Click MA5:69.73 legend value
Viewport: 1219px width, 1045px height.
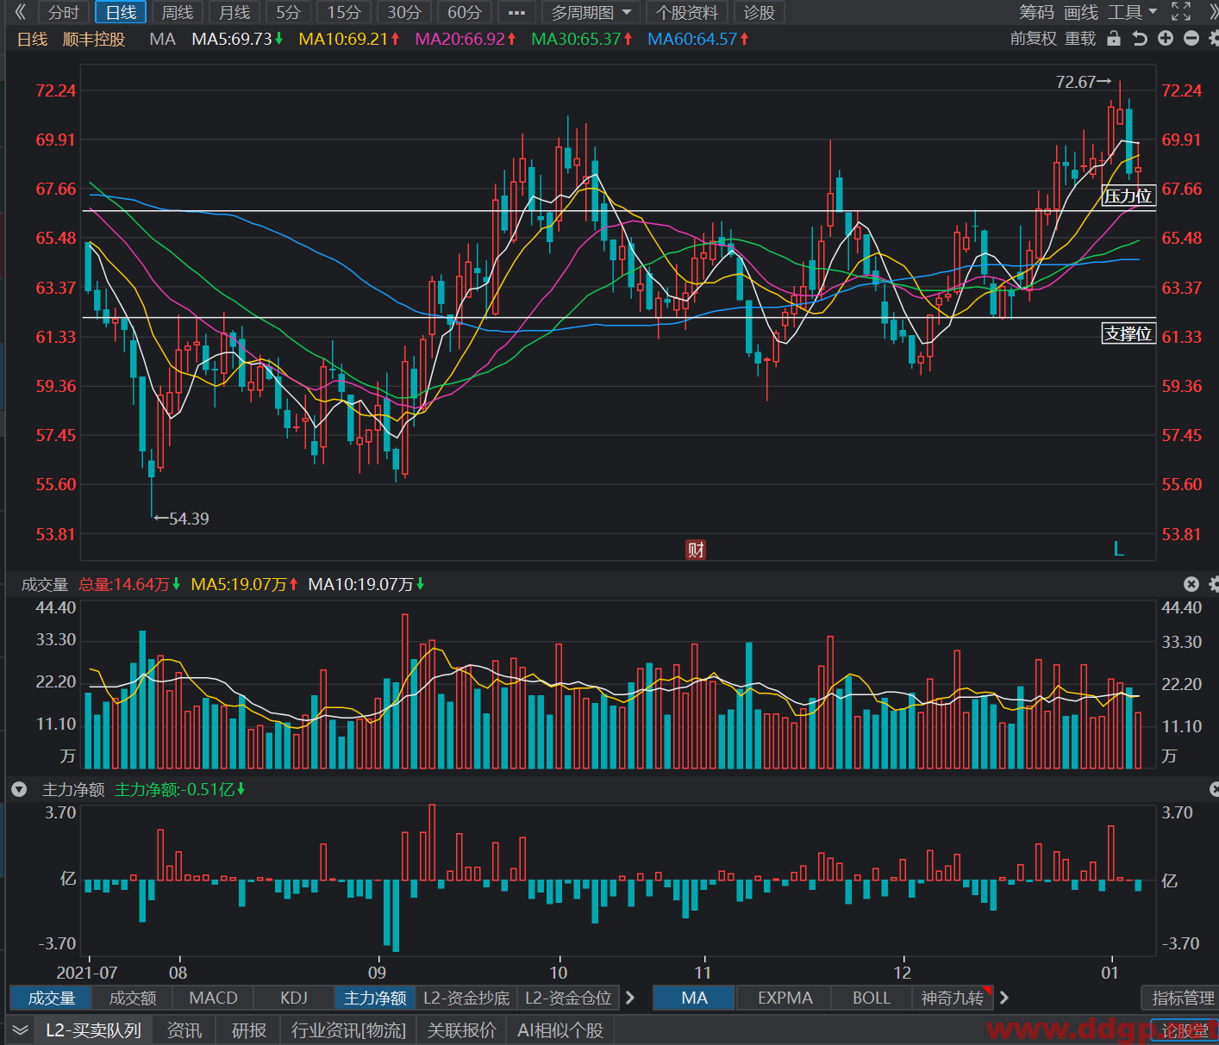tap(232, 39)
